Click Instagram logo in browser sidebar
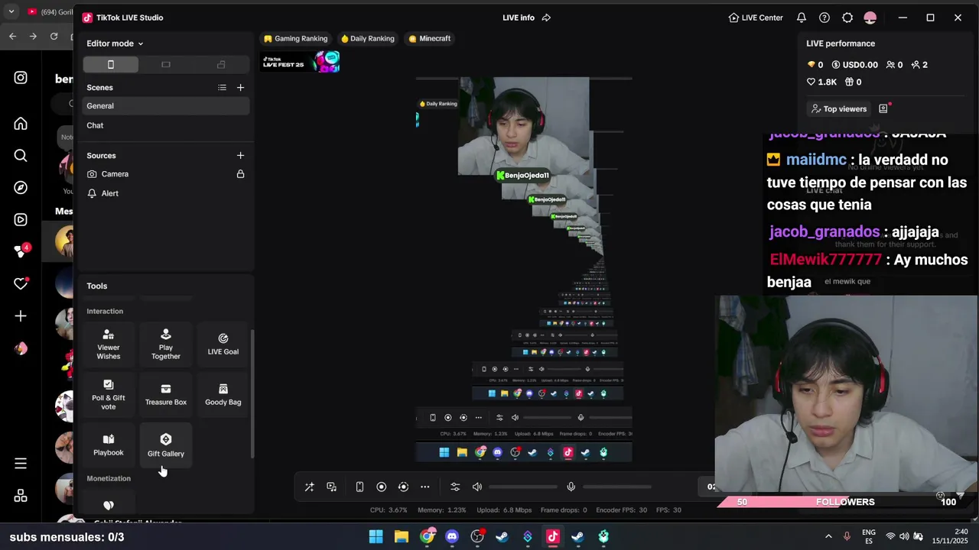979x550 pixels. click(21, 77)
